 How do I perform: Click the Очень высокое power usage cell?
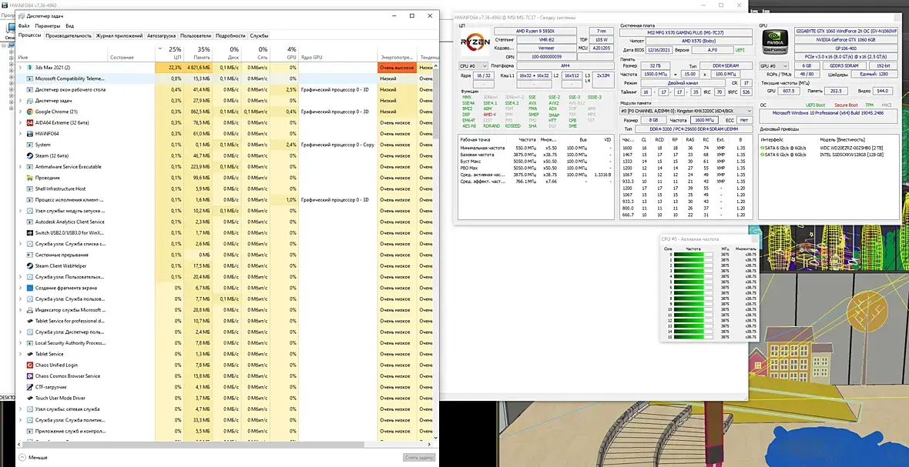[397, 68]
